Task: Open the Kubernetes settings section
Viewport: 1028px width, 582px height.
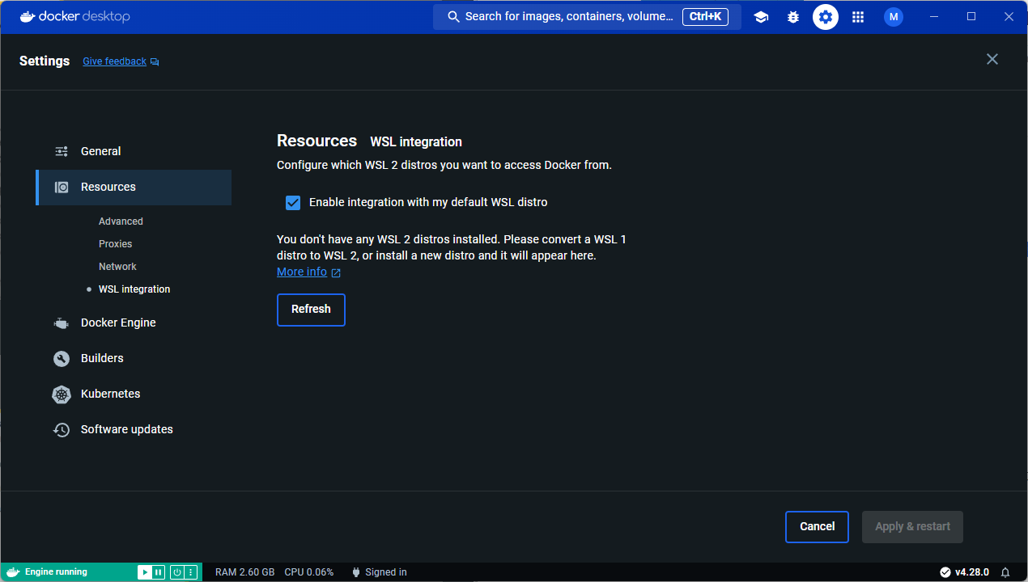Action: click(134, 394)
